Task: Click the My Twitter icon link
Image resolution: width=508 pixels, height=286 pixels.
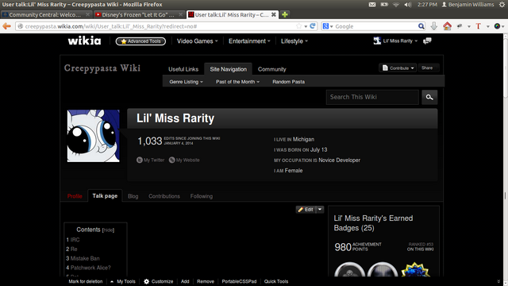Action: click(140, 160)
